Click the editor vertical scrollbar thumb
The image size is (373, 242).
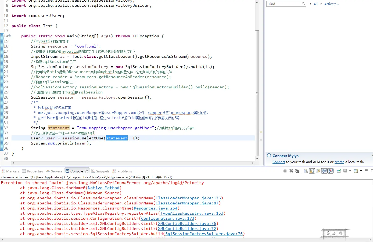click(x=257, y=93)
